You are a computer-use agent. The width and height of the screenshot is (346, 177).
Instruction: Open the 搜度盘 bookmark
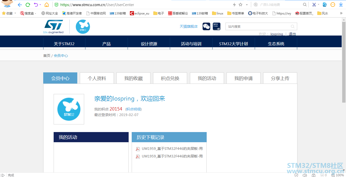pos(28,13)
